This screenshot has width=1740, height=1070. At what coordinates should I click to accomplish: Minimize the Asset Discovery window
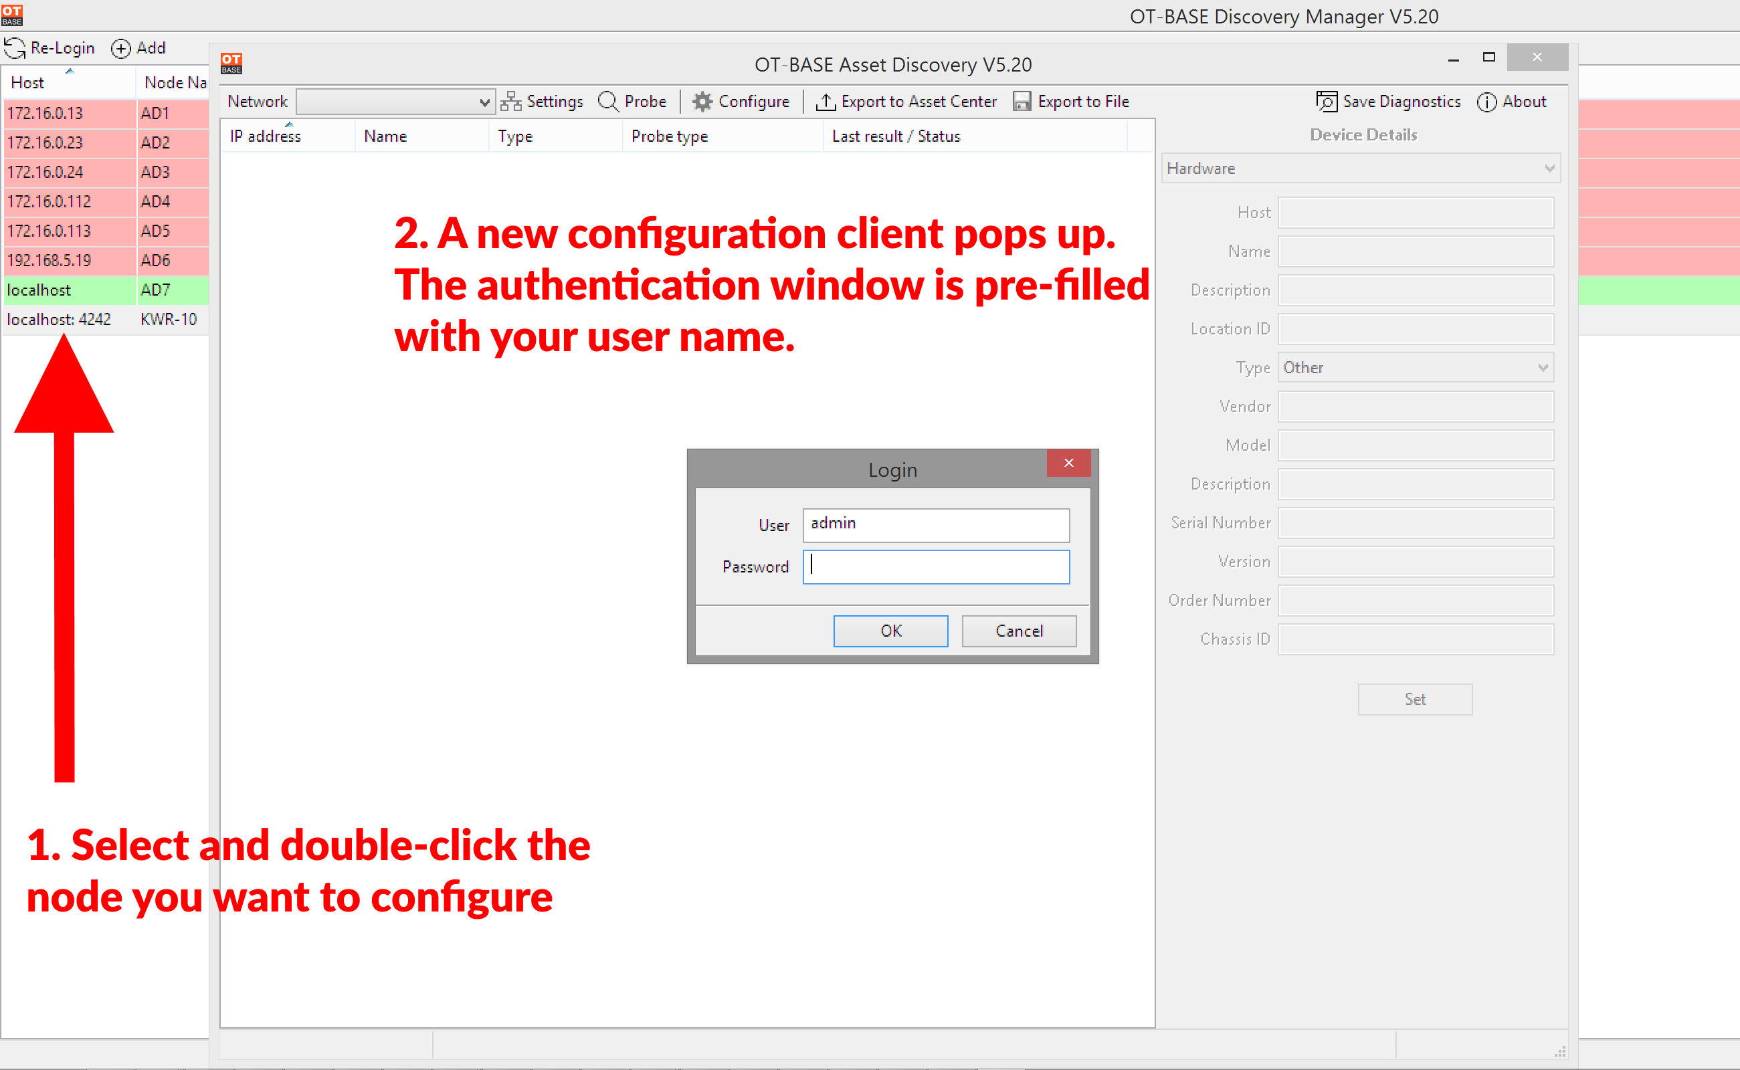click(1453, 58)
